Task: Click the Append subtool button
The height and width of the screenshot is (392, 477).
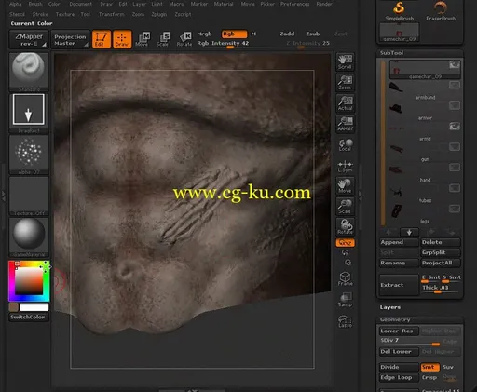Action: point(399,242)
